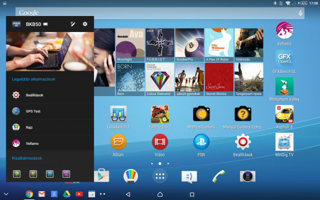Launch Asphalt 8 game
This screenshot has height=200, width=320.
(x=284, y=117)
